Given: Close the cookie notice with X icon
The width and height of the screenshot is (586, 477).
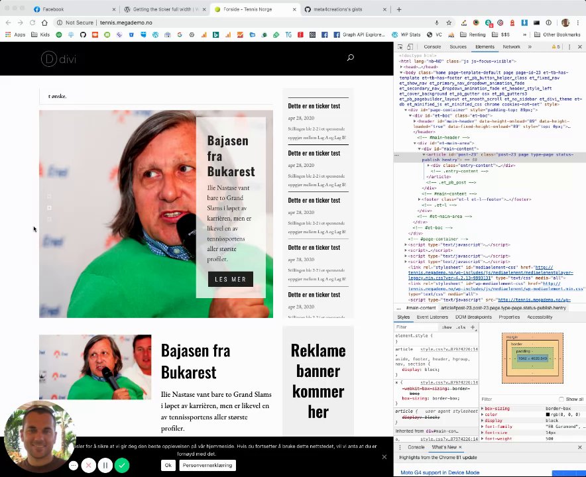Looking at the screenshot, I should pos(384,457).
